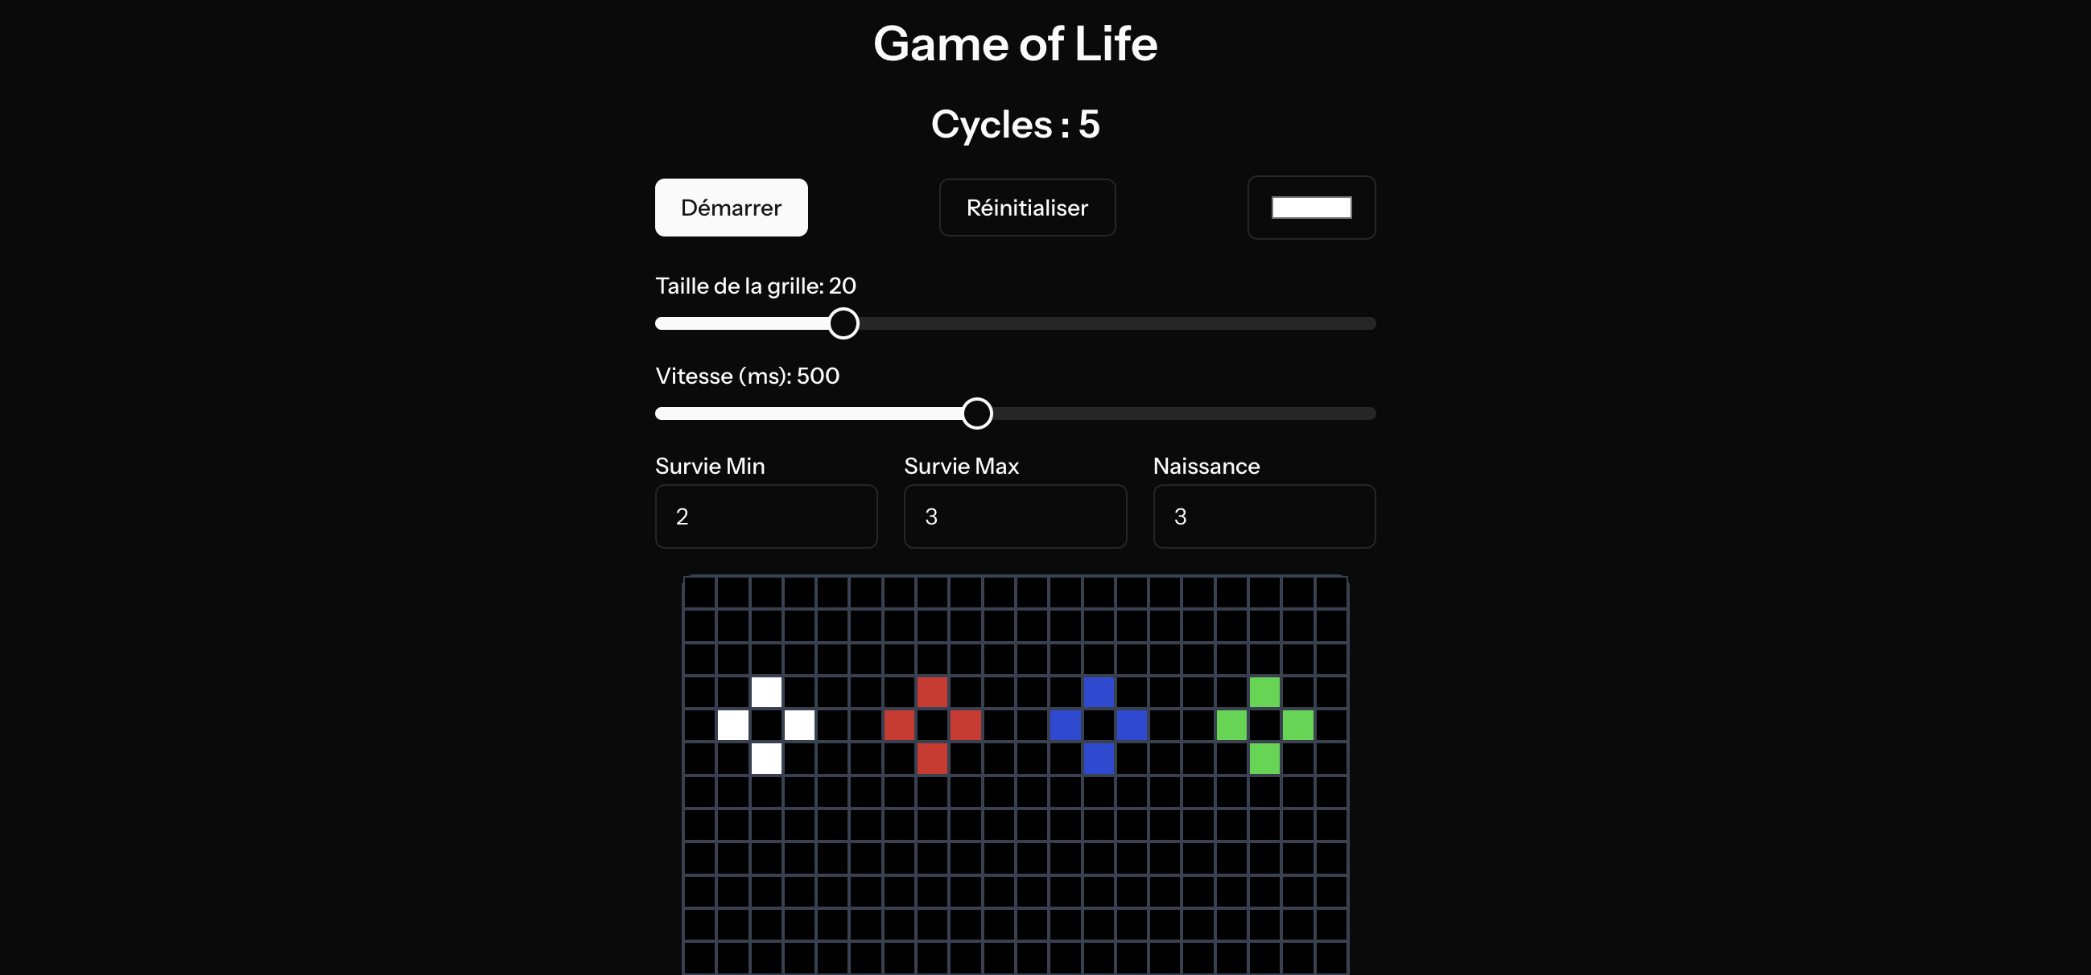Click an empty cell in the top-left grid corner

[699, 594]
